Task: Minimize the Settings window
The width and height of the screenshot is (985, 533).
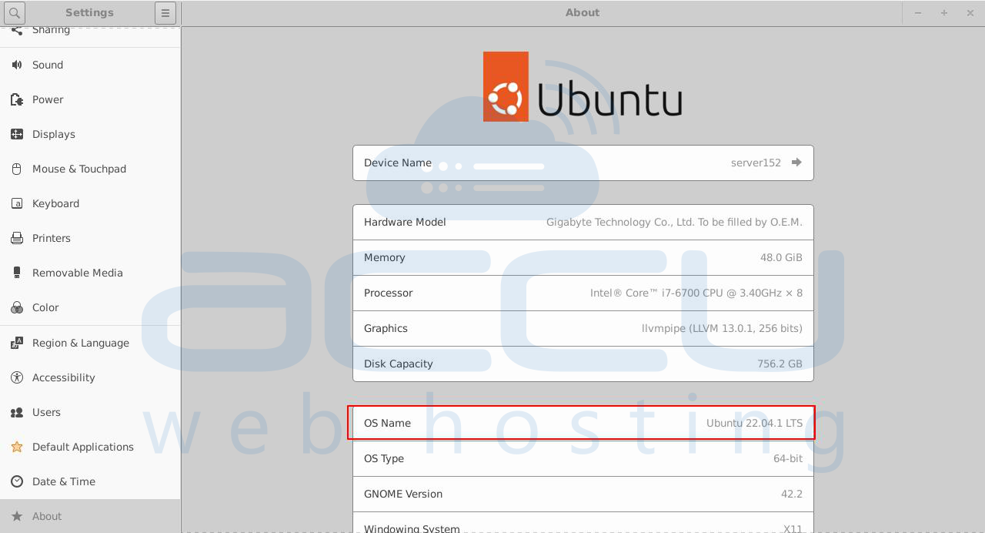Action: (918, 13)
